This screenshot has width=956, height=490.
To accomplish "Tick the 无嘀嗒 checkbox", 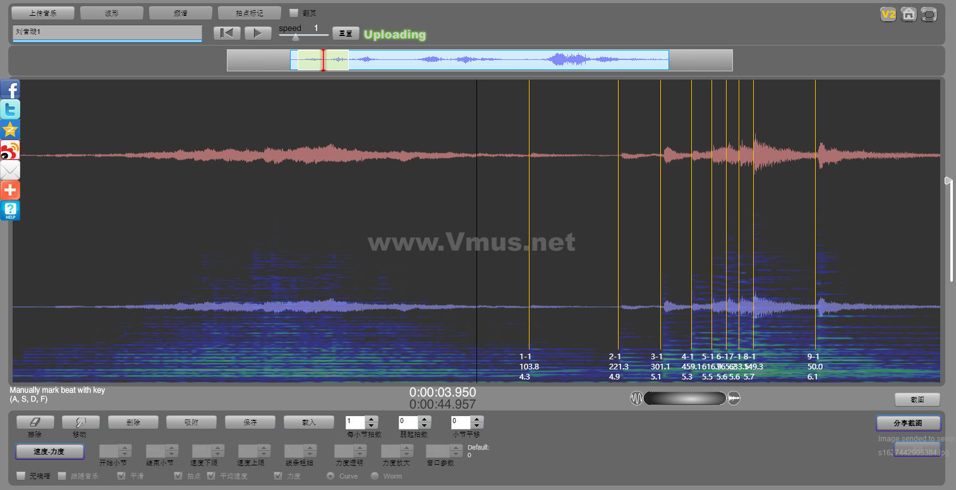I will coord(21,475).
